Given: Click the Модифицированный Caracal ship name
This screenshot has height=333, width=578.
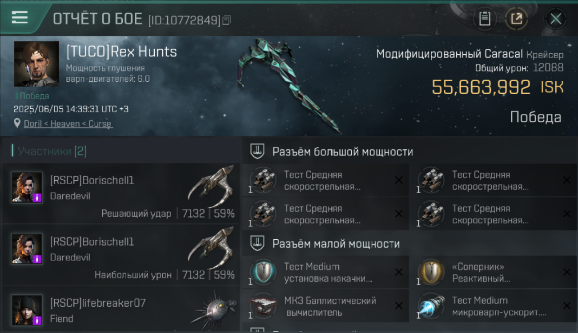Looking at the screenshot, I should [450, 54].
